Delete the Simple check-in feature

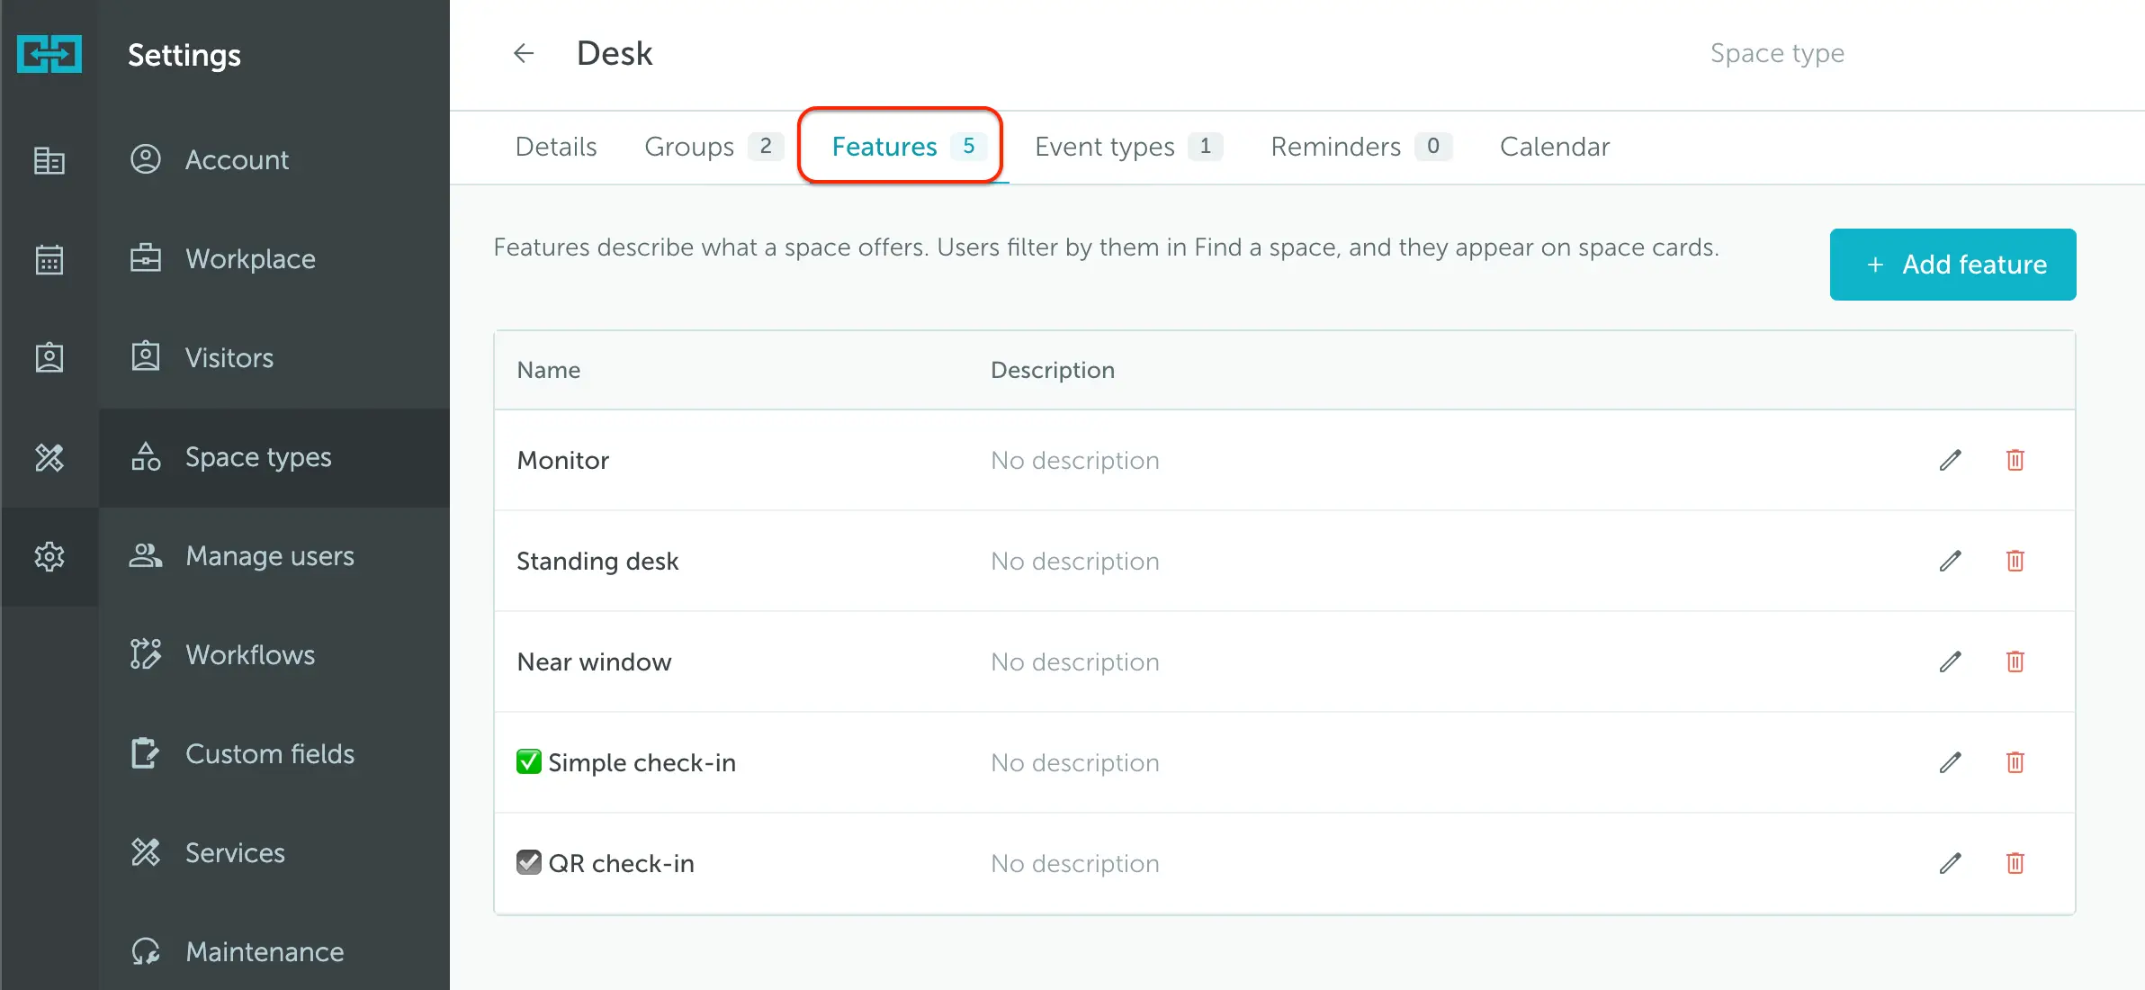click(x=2015, y=762)
